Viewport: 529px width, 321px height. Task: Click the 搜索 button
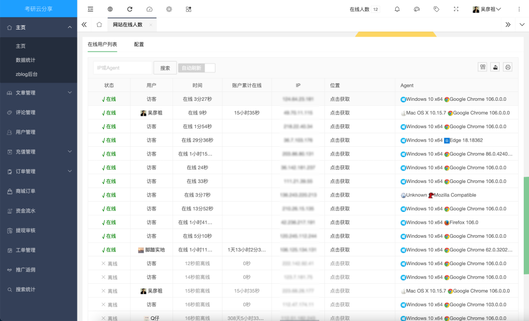[165, 68]
